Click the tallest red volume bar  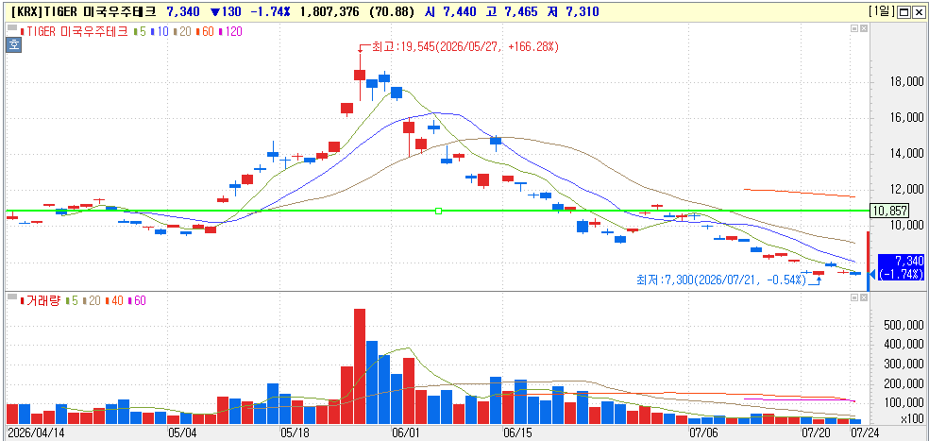(x=359, y=366)
